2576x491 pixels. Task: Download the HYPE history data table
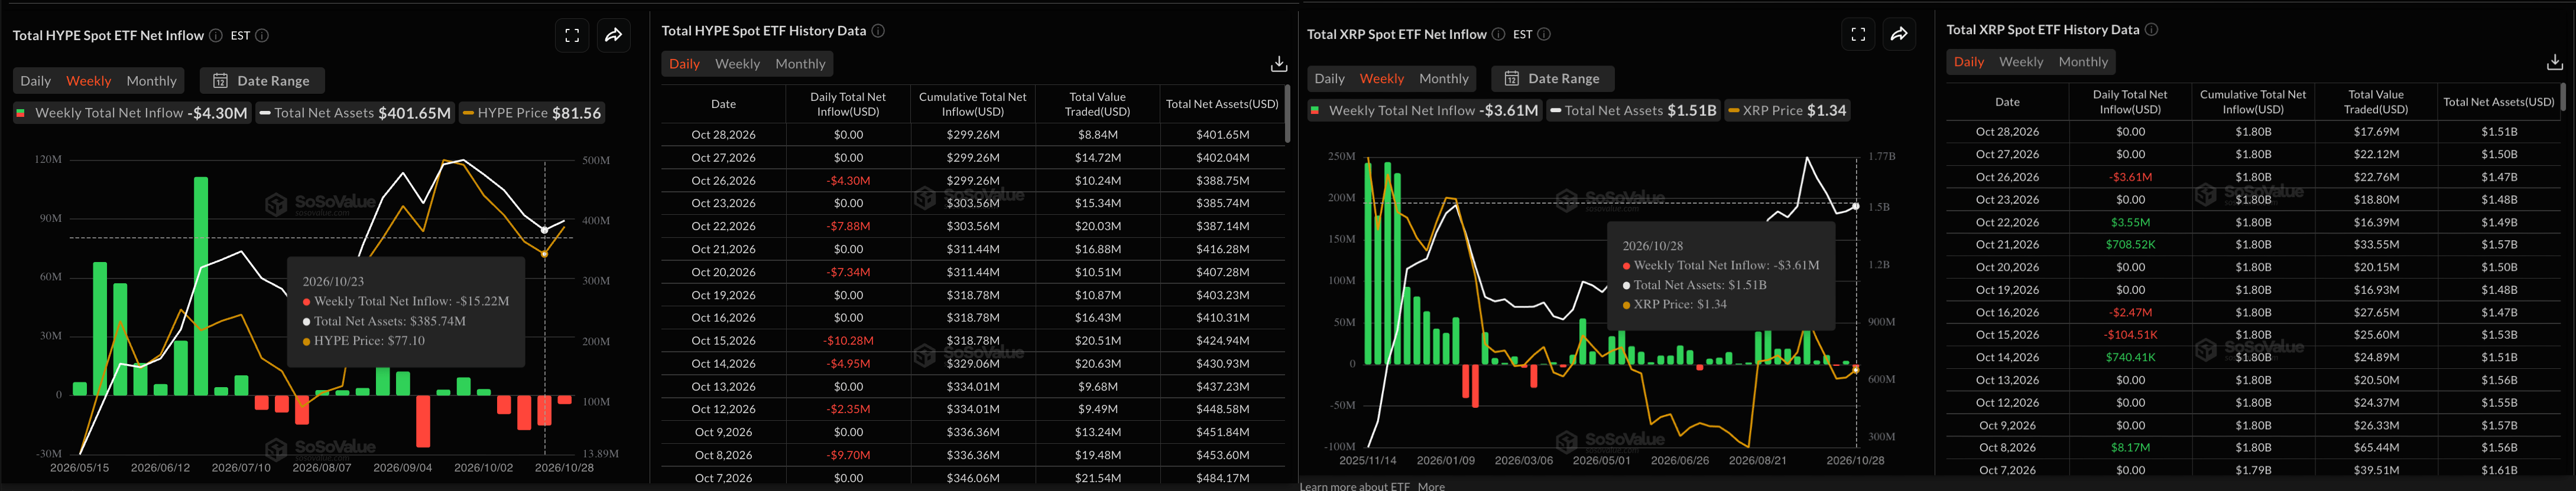click(1278, 64)
